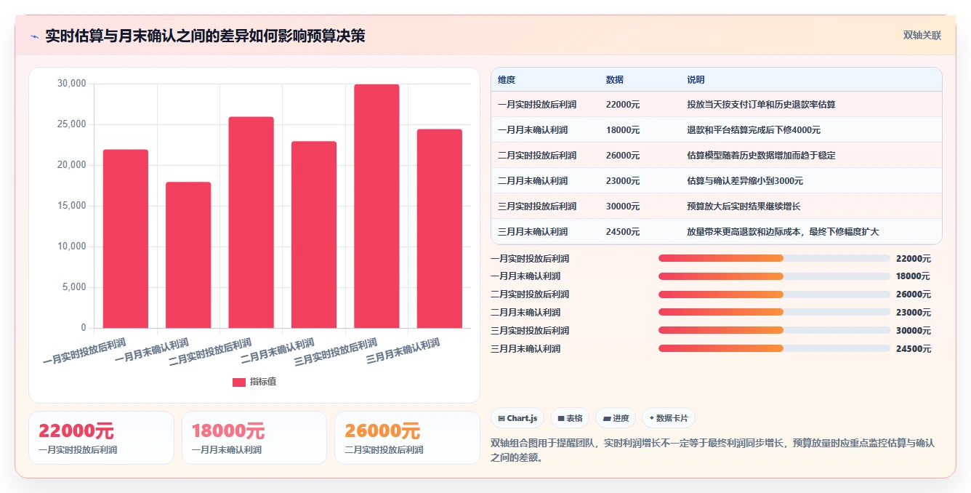Viewport: 971px width, 493px height.
Task: Click the bar for 二月实时投放后利润
Action: point(251,223)
